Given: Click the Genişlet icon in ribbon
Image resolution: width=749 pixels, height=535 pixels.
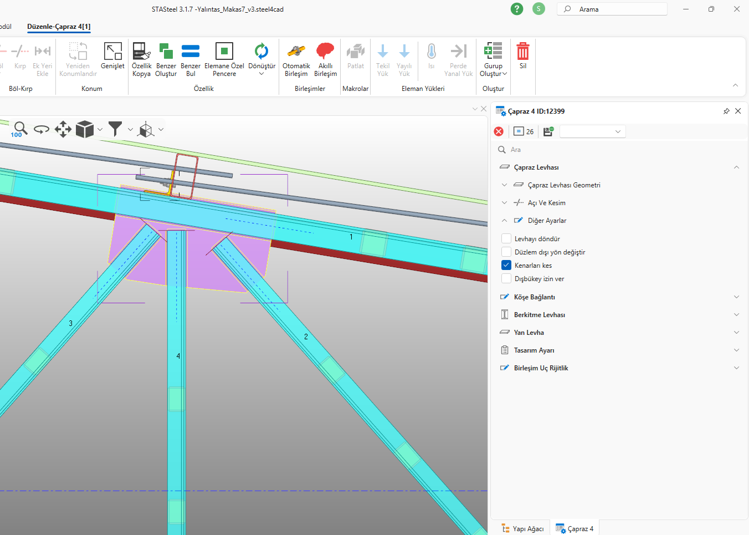Looking at the screenshot, I should click(112, 52).
